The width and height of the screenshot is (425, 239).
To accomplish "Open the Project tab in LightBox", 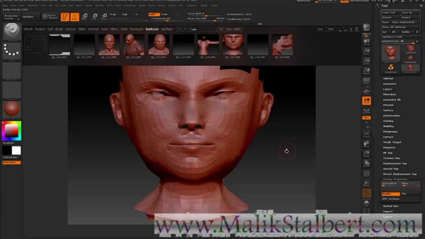I will 40,29.
